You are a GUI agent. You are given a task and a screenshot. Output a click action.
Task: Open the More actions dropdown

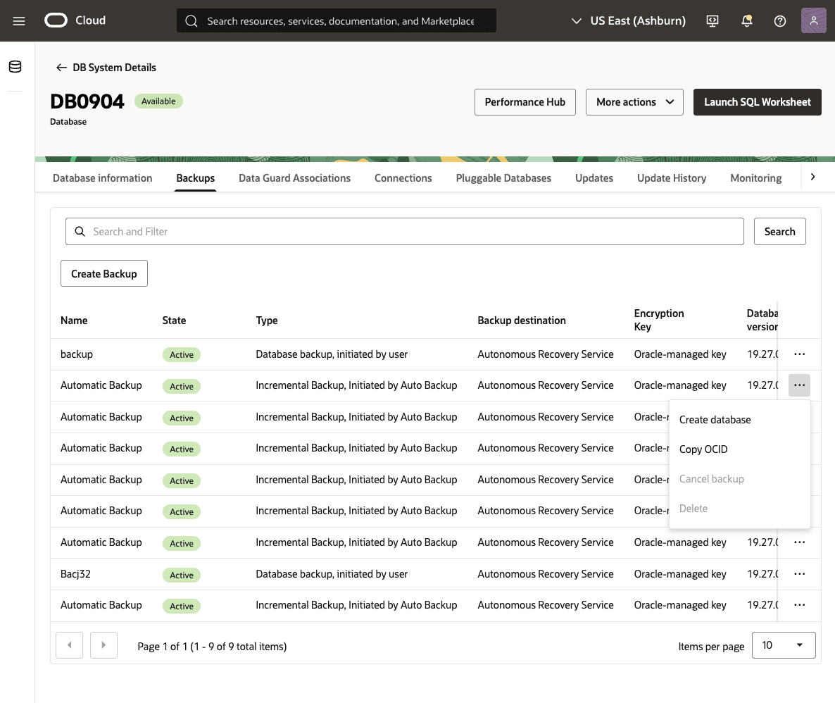click(x=634, y=102)
